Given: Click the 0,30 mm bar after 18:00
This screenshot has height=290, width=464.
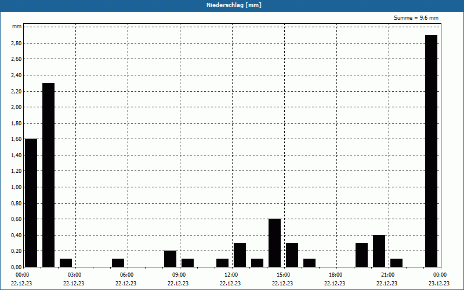Looking at the screenshot, I should pos(361,255).
